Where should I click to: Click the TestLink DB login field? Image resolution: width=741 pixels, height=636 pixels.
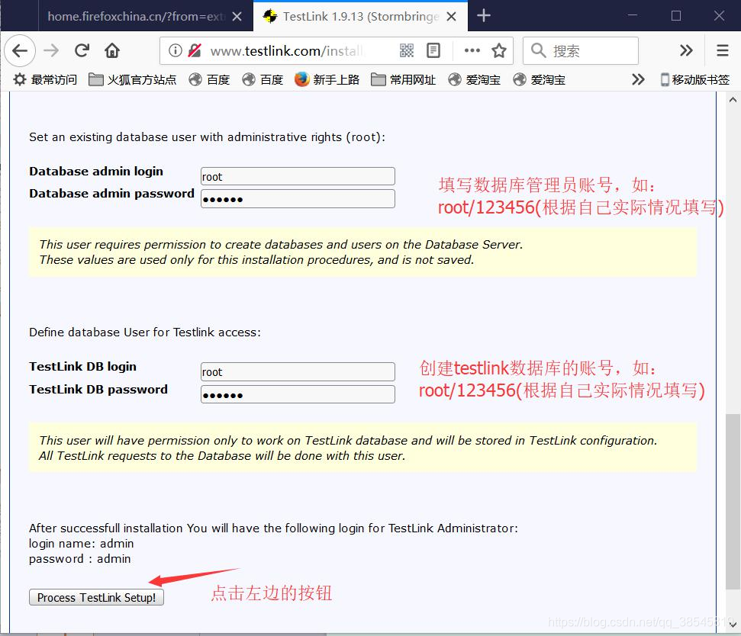pos(298,372)
